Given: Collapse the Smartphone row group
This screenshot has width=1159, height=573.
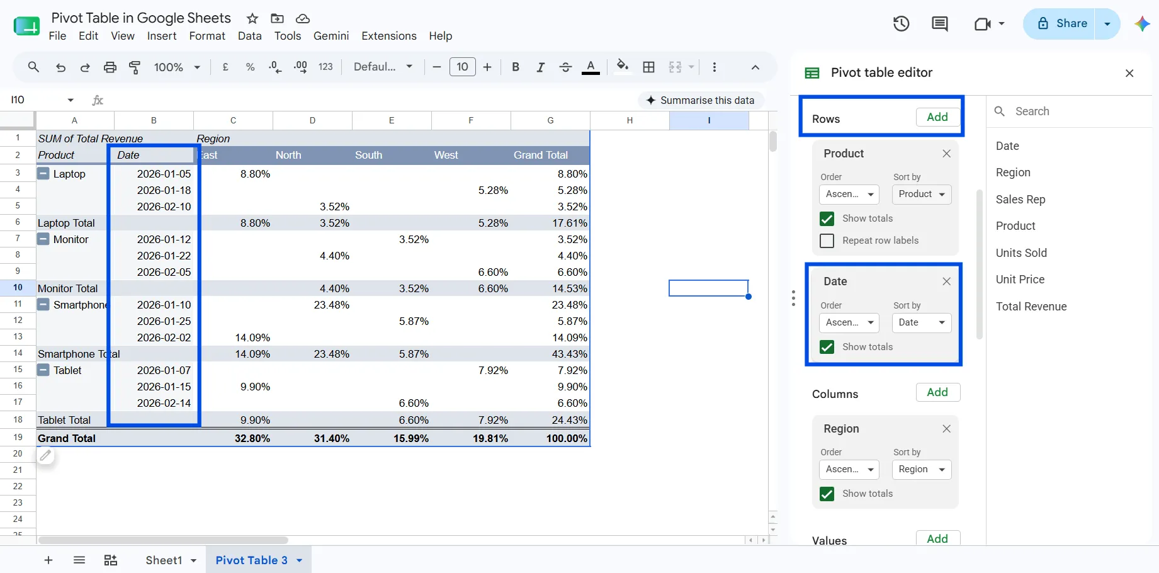Looking at the screenshot, I should point(43,305).
